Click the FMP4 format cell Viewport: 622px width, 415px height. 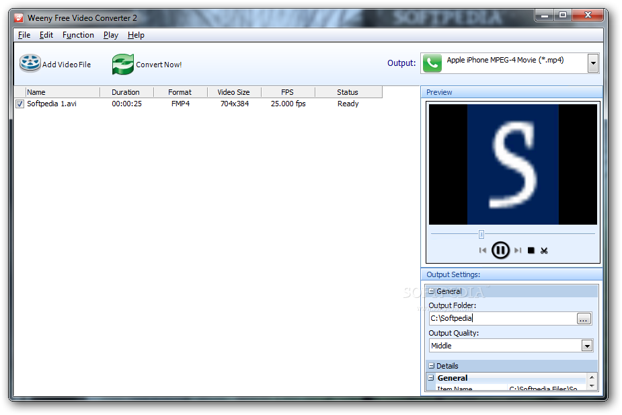pyautogui.click(x=180, y=104)
